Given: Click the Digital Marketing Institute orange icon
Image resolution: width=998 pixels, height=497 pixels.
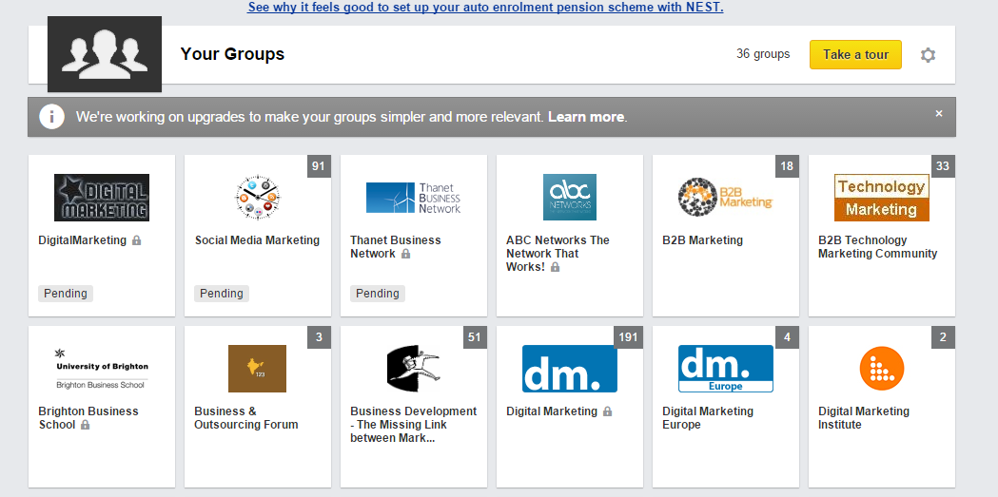Looking at the screenshot, I should [882, 369].
